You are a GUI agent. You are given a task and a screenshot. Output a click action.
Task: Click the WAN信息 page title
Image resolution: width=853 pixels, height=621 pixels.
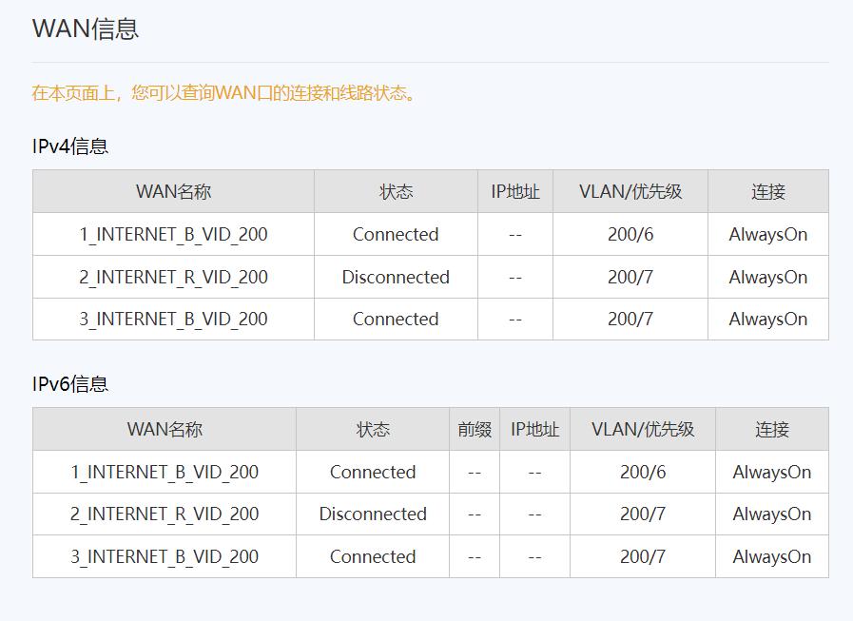click(x=86, y=29)
